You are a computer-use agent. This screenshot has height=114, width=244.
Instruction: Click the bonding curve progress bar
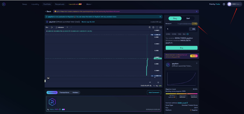pos(182,94)
